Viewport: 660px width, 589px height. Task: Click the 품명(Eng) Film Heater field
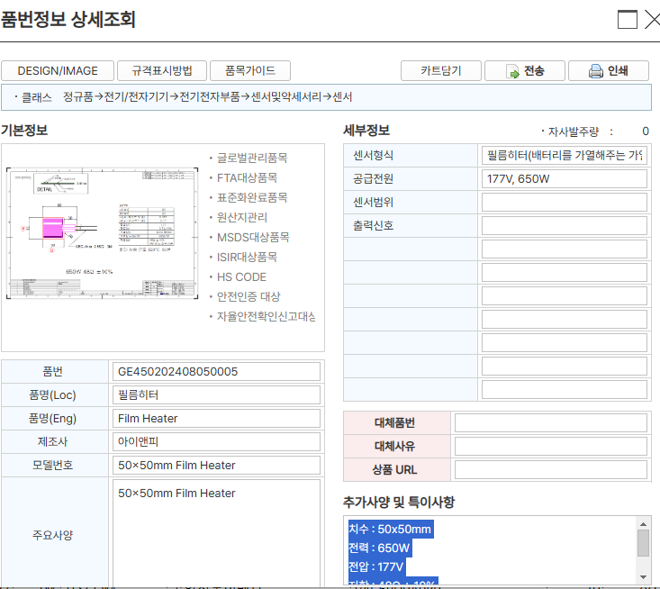pyautogui.click(x=216, y=419)
